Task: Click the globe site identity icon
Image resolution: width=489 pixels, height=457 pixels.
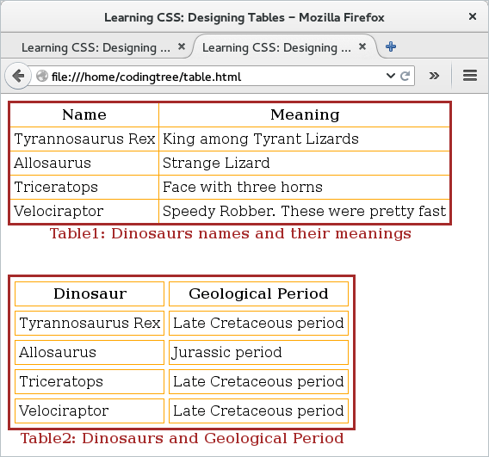Action: coord(42,76)
